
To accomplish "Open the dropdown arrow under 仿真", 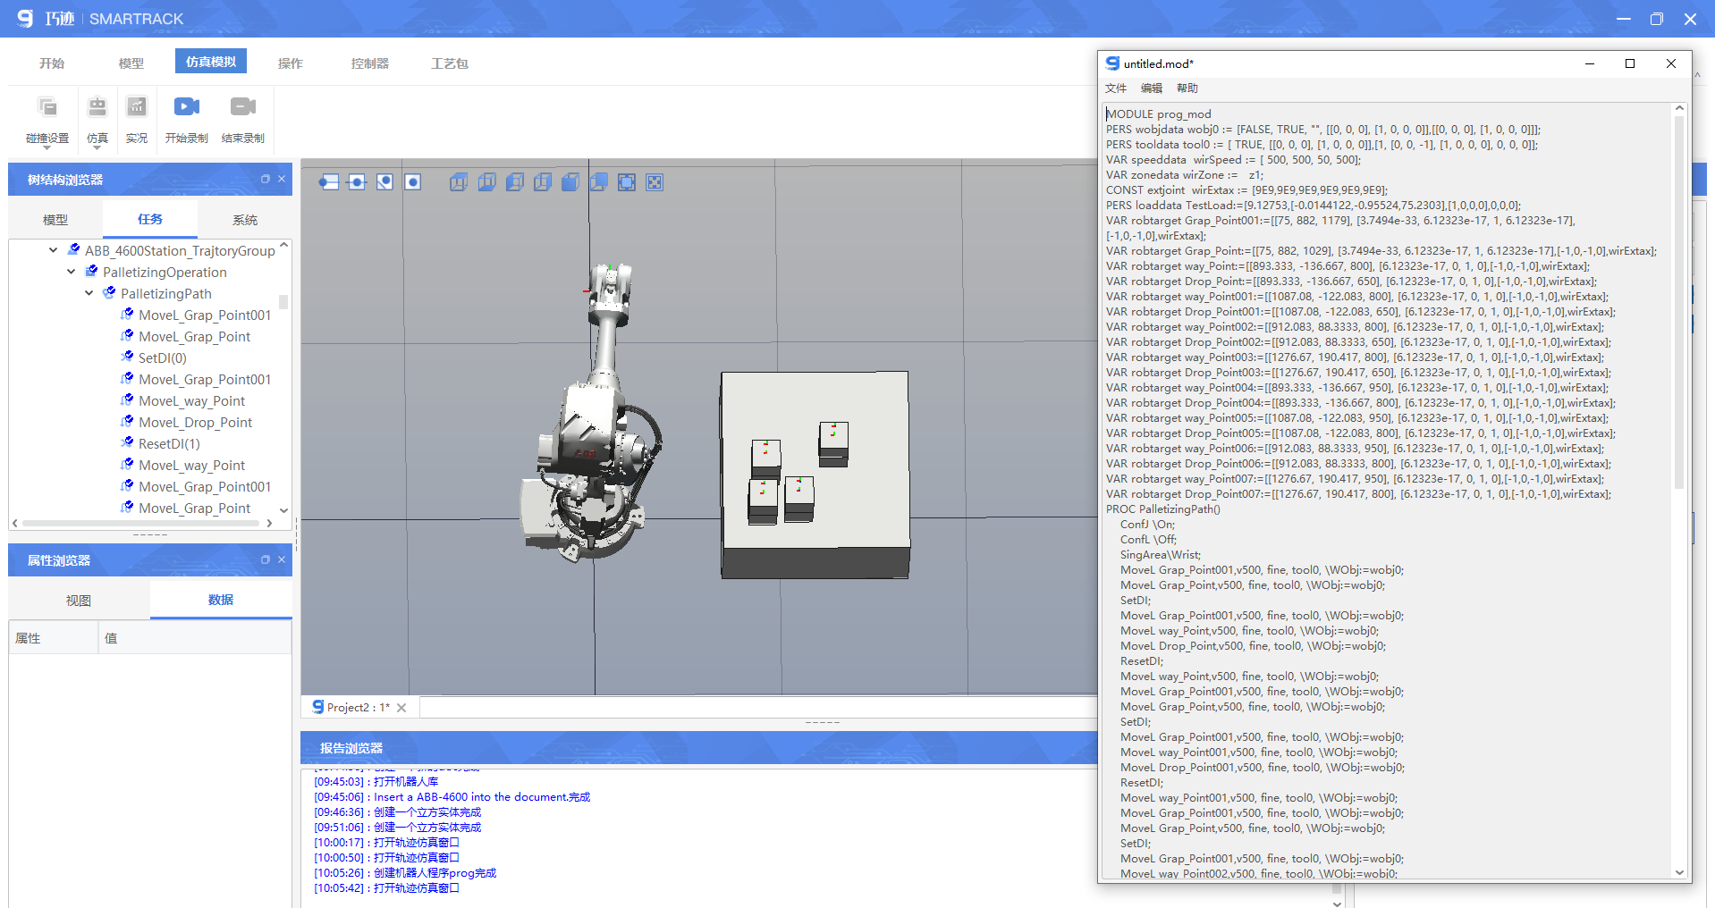I will point(97,147).
